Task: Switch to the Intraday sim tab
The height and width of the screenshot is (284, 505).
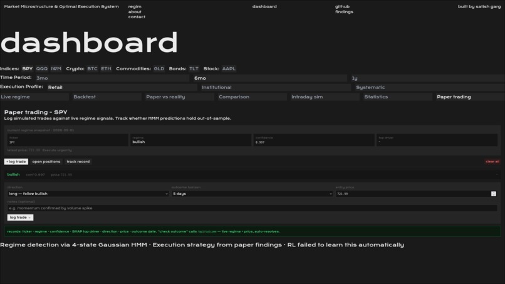Action: 325,97
